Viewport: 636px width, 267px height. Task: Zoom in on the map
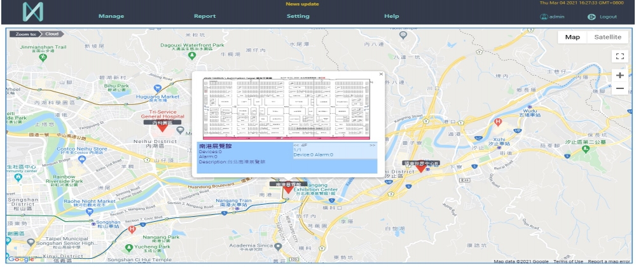619,75
